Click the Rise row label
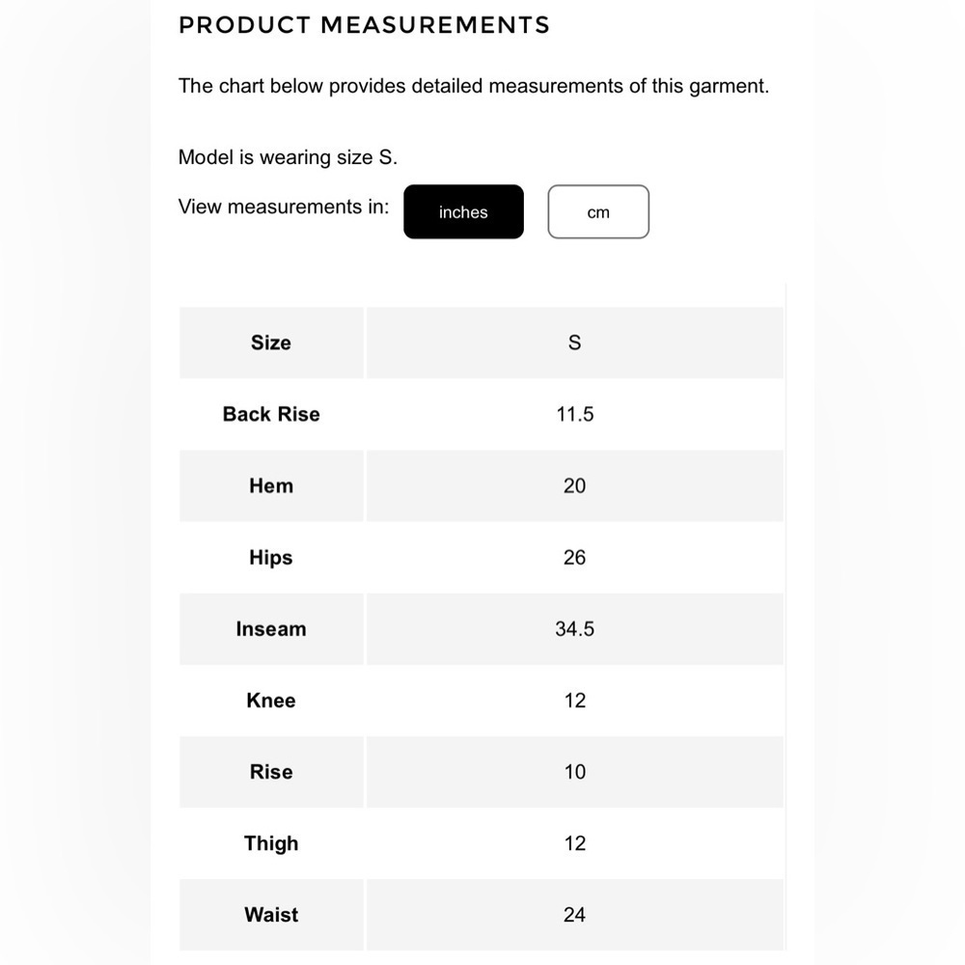The image size is (965, 965). 271,772
